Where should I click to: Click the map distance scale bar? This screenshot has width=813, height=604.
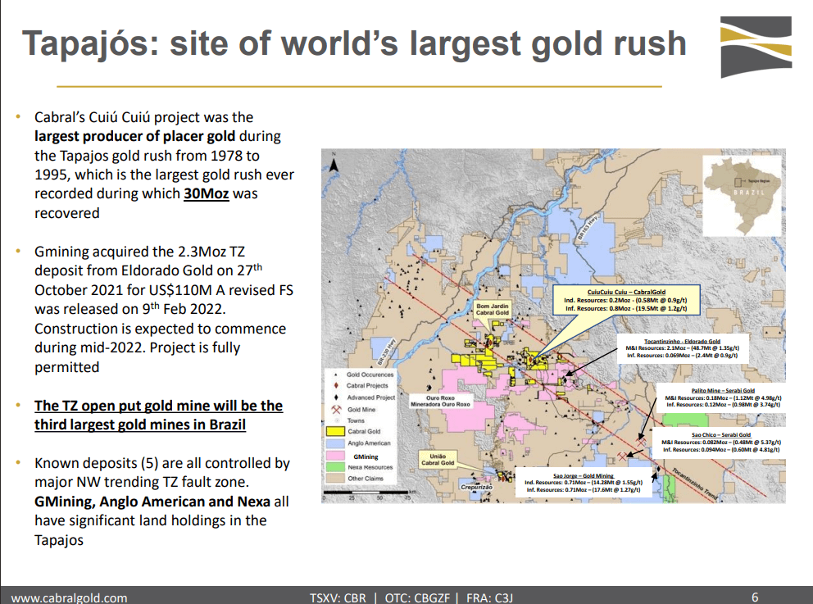click(x=366, y=492)
